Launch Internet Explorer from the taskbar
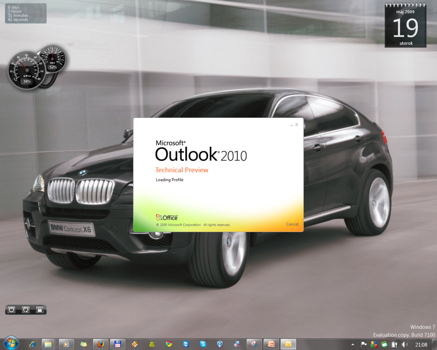The width and height of the screenshot is (437, 350). [x=32, y=344]
